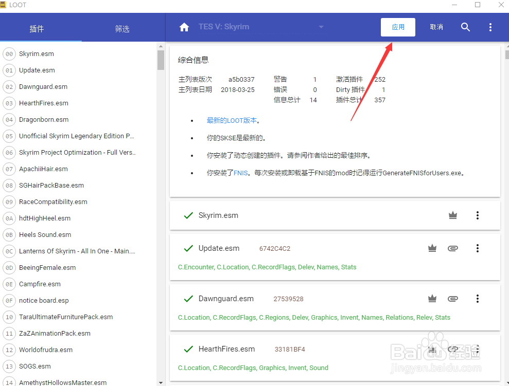Click the crown icon on Update.esm card
Viewport: 509px width, 386px height.
(x=432, y=248)
